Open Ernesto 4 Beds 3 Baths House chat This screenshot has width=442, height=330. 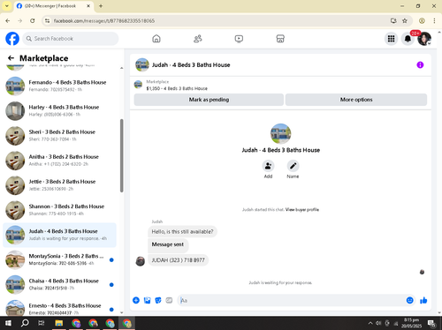click(x=59, y=308)
